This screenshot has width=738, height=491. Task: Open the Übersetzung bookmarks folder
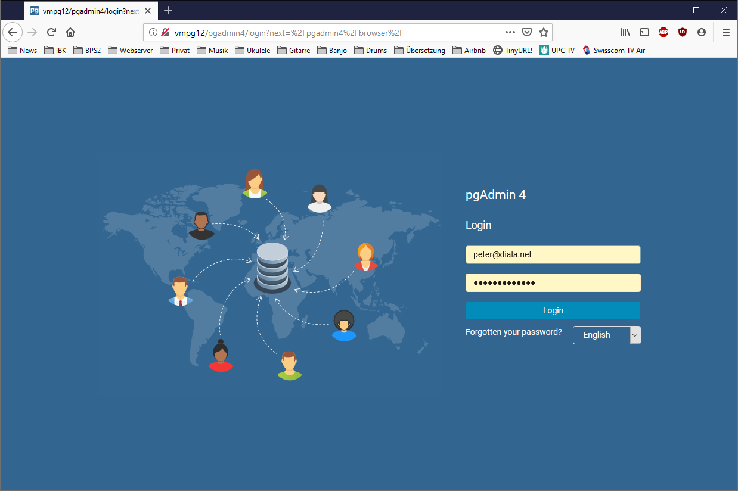[420, 51]
